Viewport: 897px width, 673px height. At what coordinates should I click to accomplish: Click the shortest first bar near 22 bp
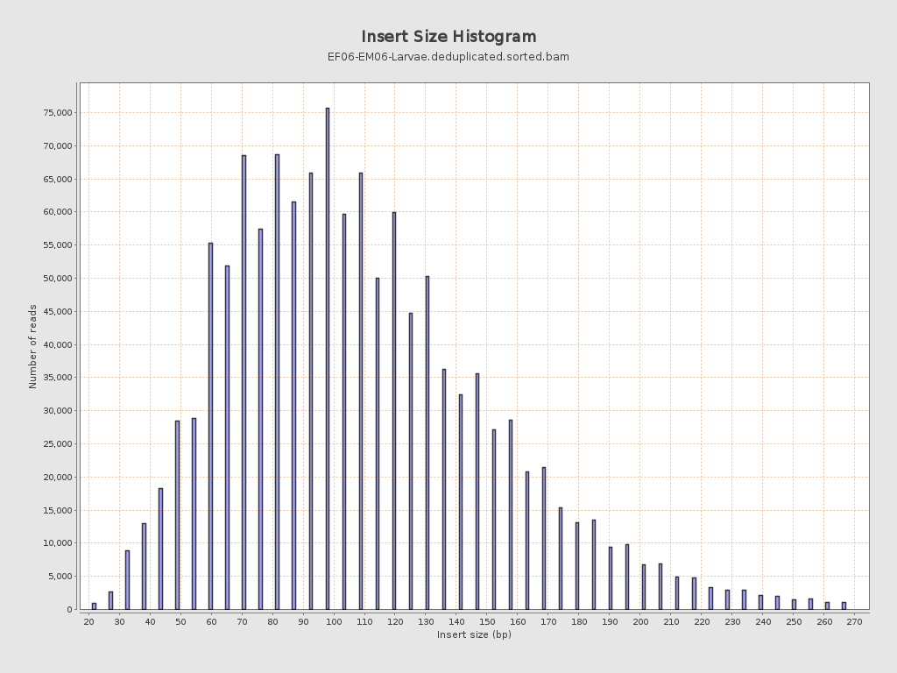[x=95, y=606]
